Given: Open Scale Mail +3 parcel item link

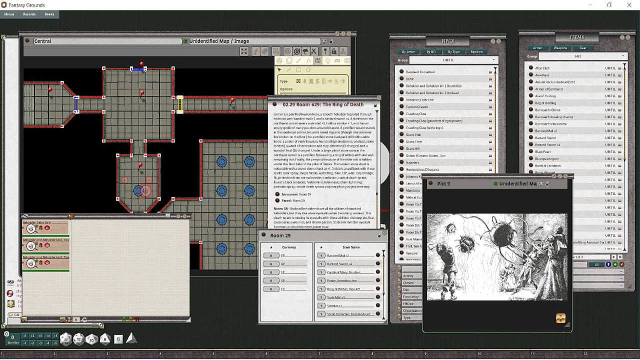Looking at the screenshot, I should (x=378, y=297).
